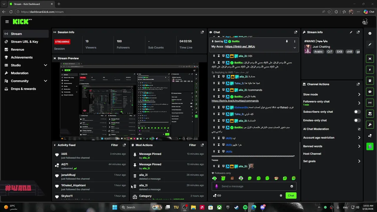The width and height of the screenshot is (377, 212).
Task: Click the green Chat send button
Action: tap(291, 196)
